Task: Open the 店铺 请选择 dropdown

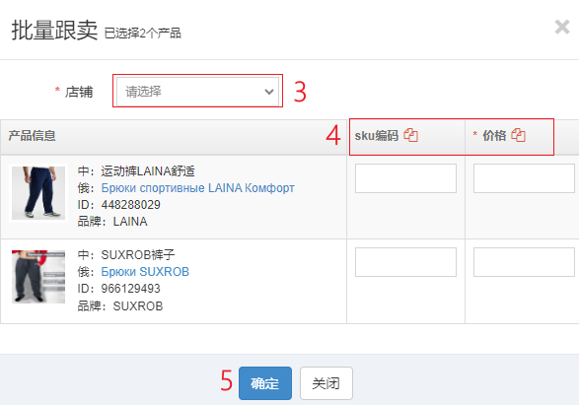Action: click(x=197, y=92)
